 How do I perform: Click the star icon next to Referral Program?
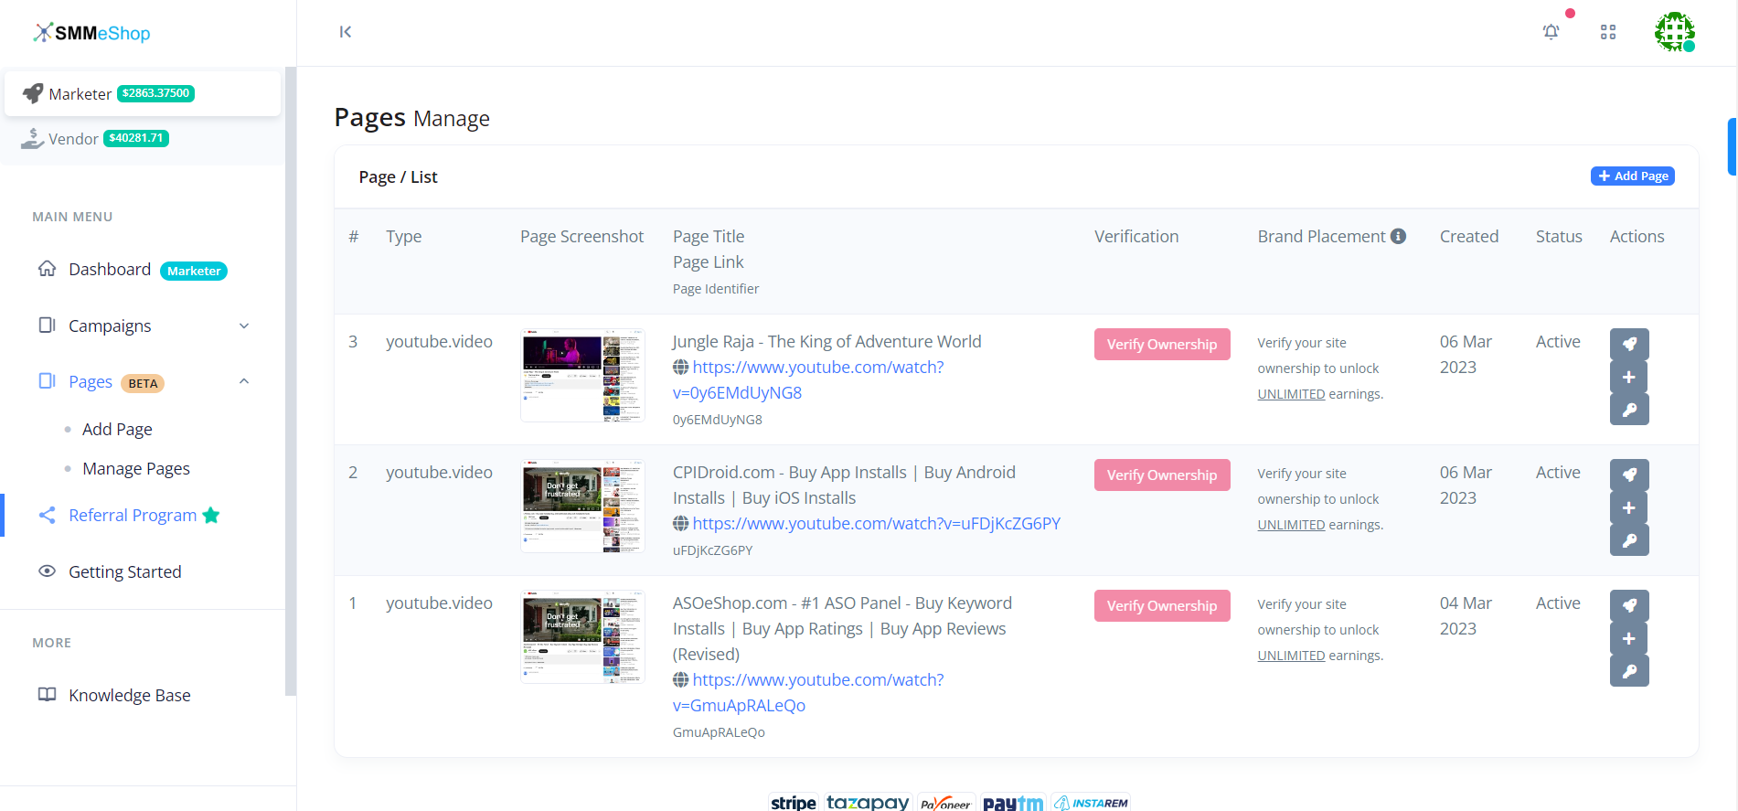click(x=211, y=515)
